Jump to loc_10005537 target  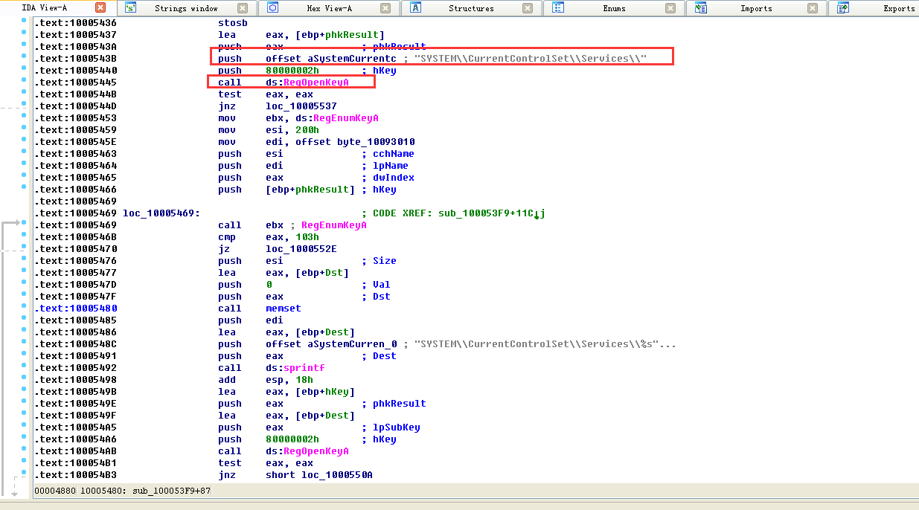click(301, 106)
